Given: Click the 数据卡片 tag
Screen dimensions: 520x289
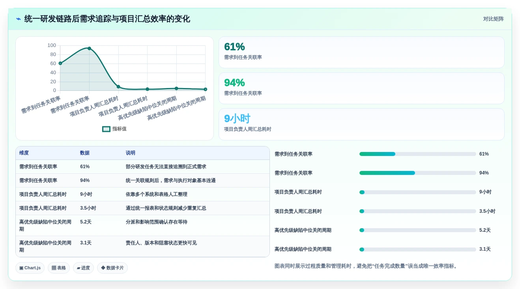Looking at the screenshot, I should (112, 268).
